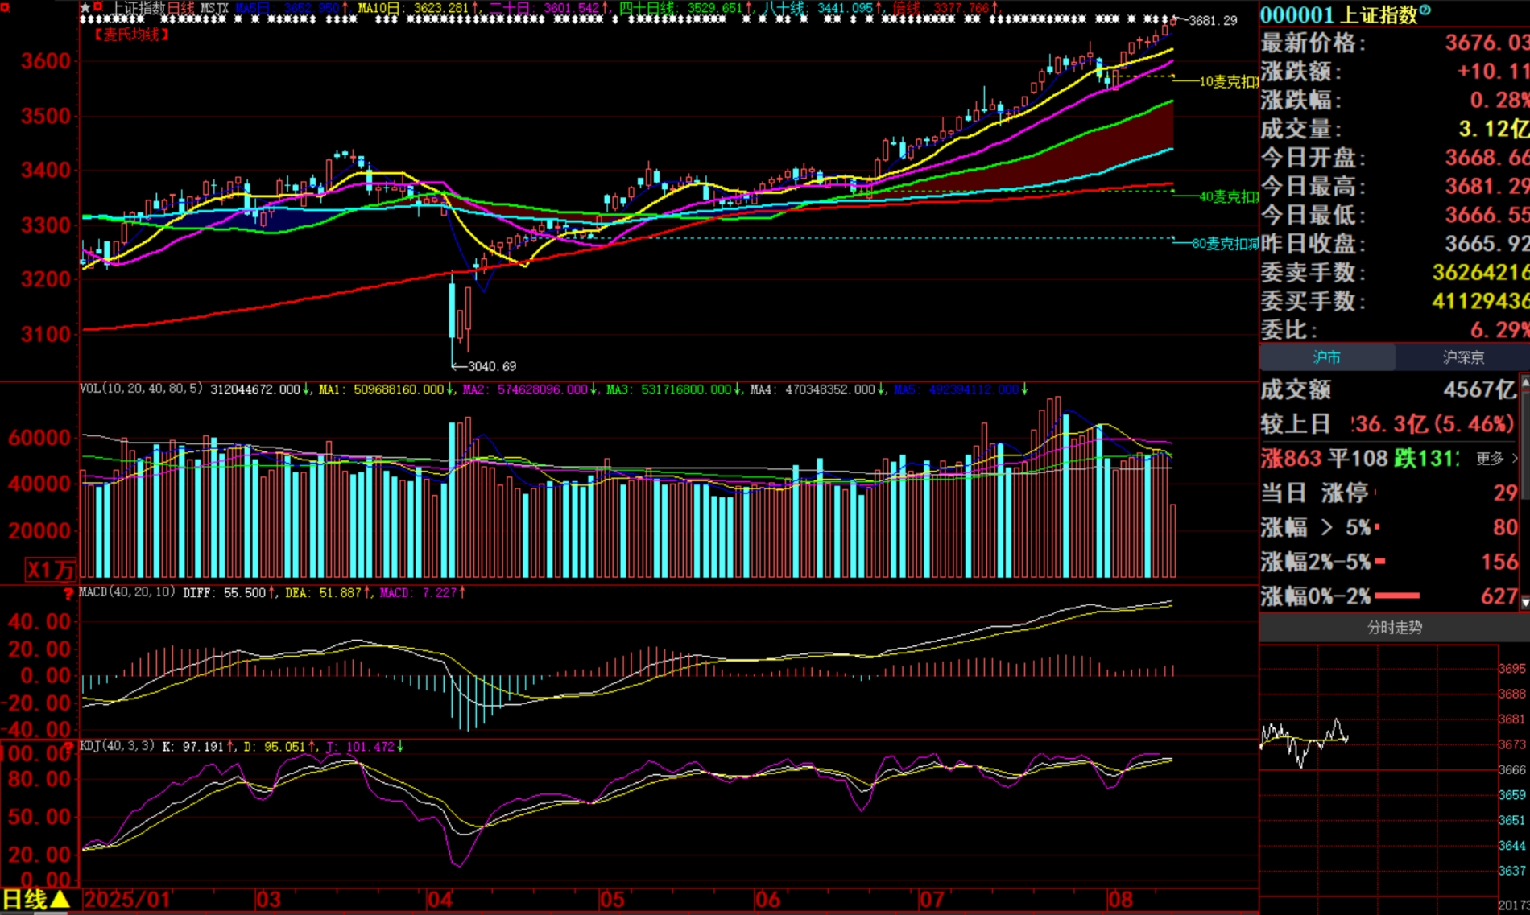
Task: Click the 3600 price axis label
Action: [47, 61]
